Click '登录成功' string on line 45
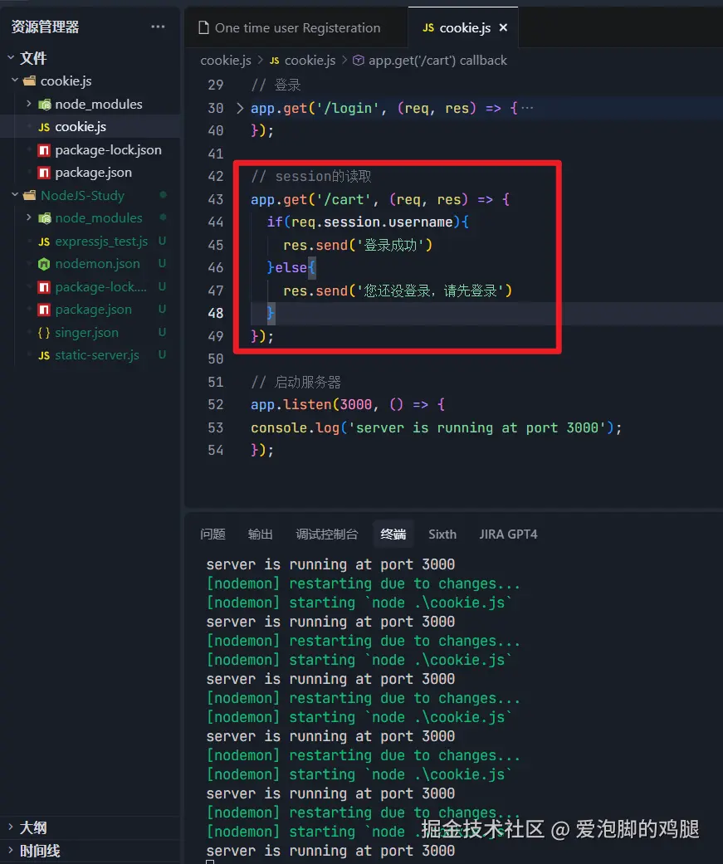Image resolution: width=723 pixels, height=864 pixels. pos(391,245)
